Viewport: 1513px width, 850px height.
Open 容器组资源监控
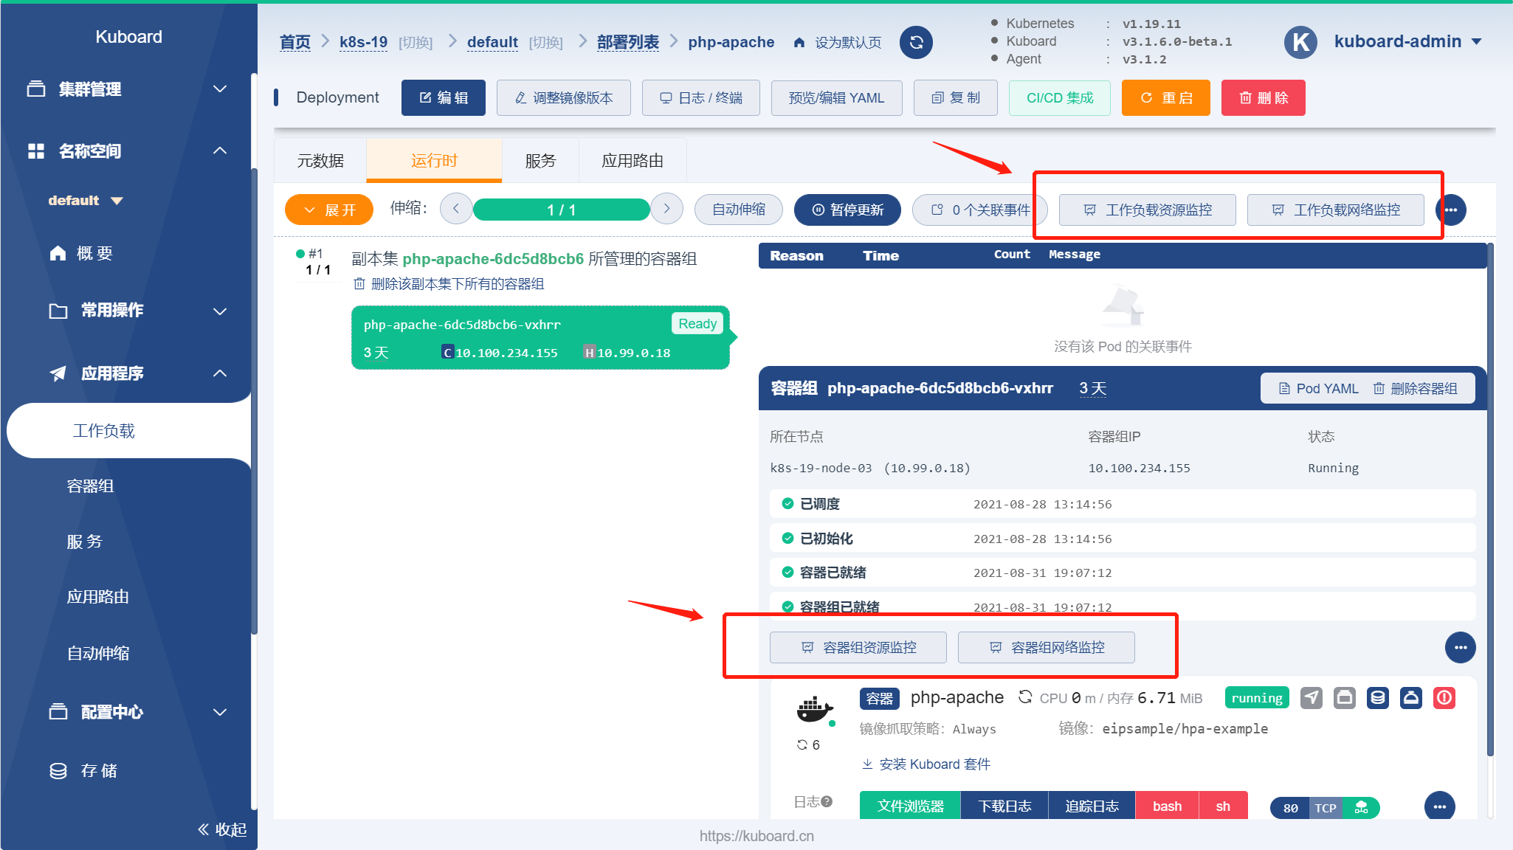(x=858, y=648)
